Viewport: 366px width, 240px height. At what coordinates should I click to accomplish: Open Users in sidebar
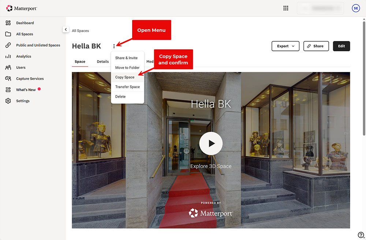click(x=21, y=67)
